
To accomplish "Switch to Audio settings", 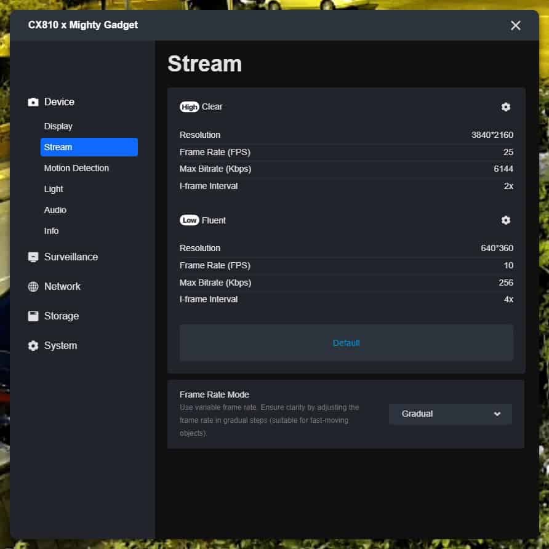I will click(55, 210).
